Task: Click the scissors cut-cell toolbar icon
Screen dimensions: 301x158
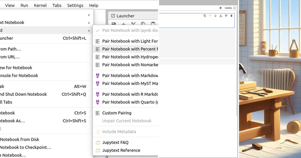Action: [x=133, y=24]
